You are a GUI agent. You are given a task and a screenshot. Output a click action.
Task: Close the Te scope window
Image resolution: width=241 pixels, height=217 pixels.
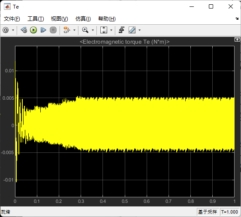[231, 6]
